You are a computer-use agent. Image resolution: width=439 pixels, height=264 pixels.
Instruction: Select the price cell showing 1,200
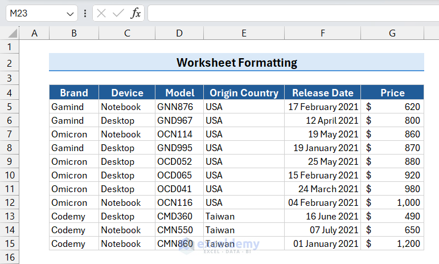pyautogui.click(x=392, y=243)
